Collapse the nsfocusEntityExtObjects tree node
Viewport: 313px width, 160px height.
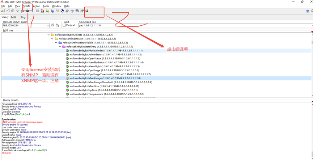(48, 35)
